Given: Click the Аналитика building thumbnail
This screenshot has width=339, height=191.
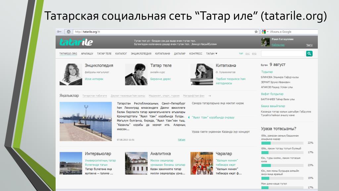Looking at the screenshot, I should tap(136, 163).
